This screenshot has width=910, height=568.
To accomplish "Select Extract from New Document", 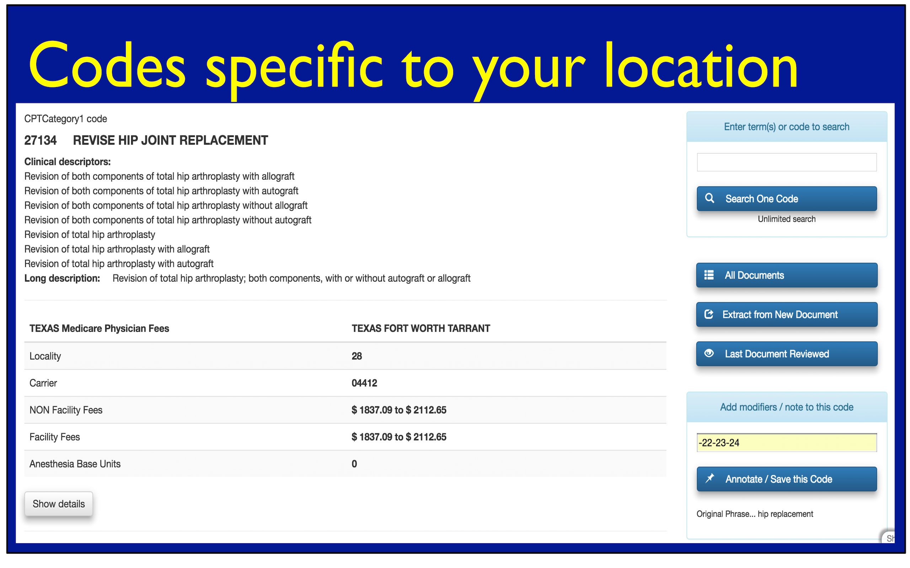I will (786, 315).
